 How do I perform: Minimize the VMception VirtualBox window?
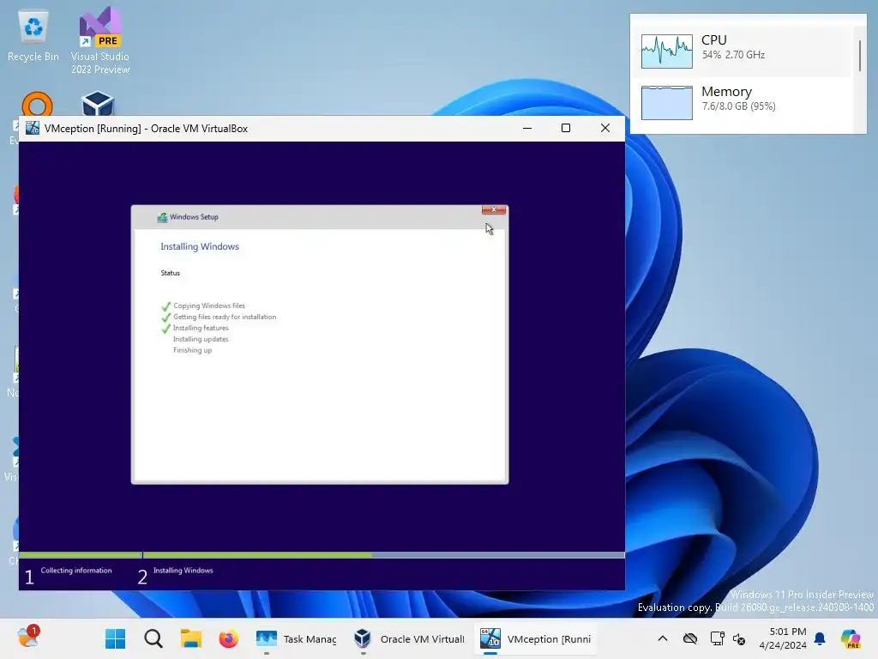click(x=527, y=129)
